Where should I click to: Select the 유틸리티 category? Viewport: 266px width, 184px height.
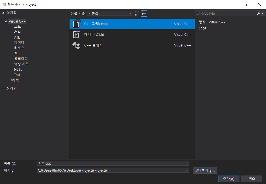tap(21, 59)
